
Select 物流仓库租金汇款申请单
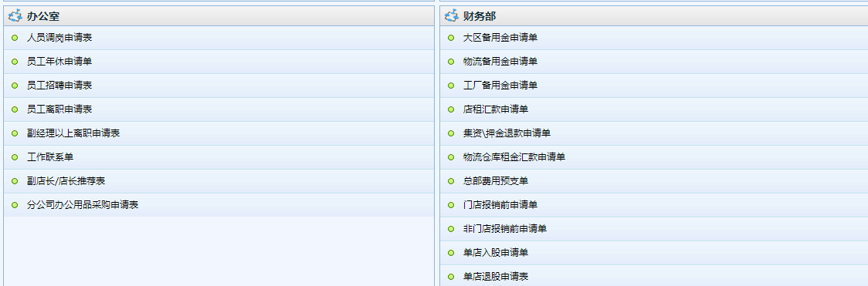click(514, 157)
